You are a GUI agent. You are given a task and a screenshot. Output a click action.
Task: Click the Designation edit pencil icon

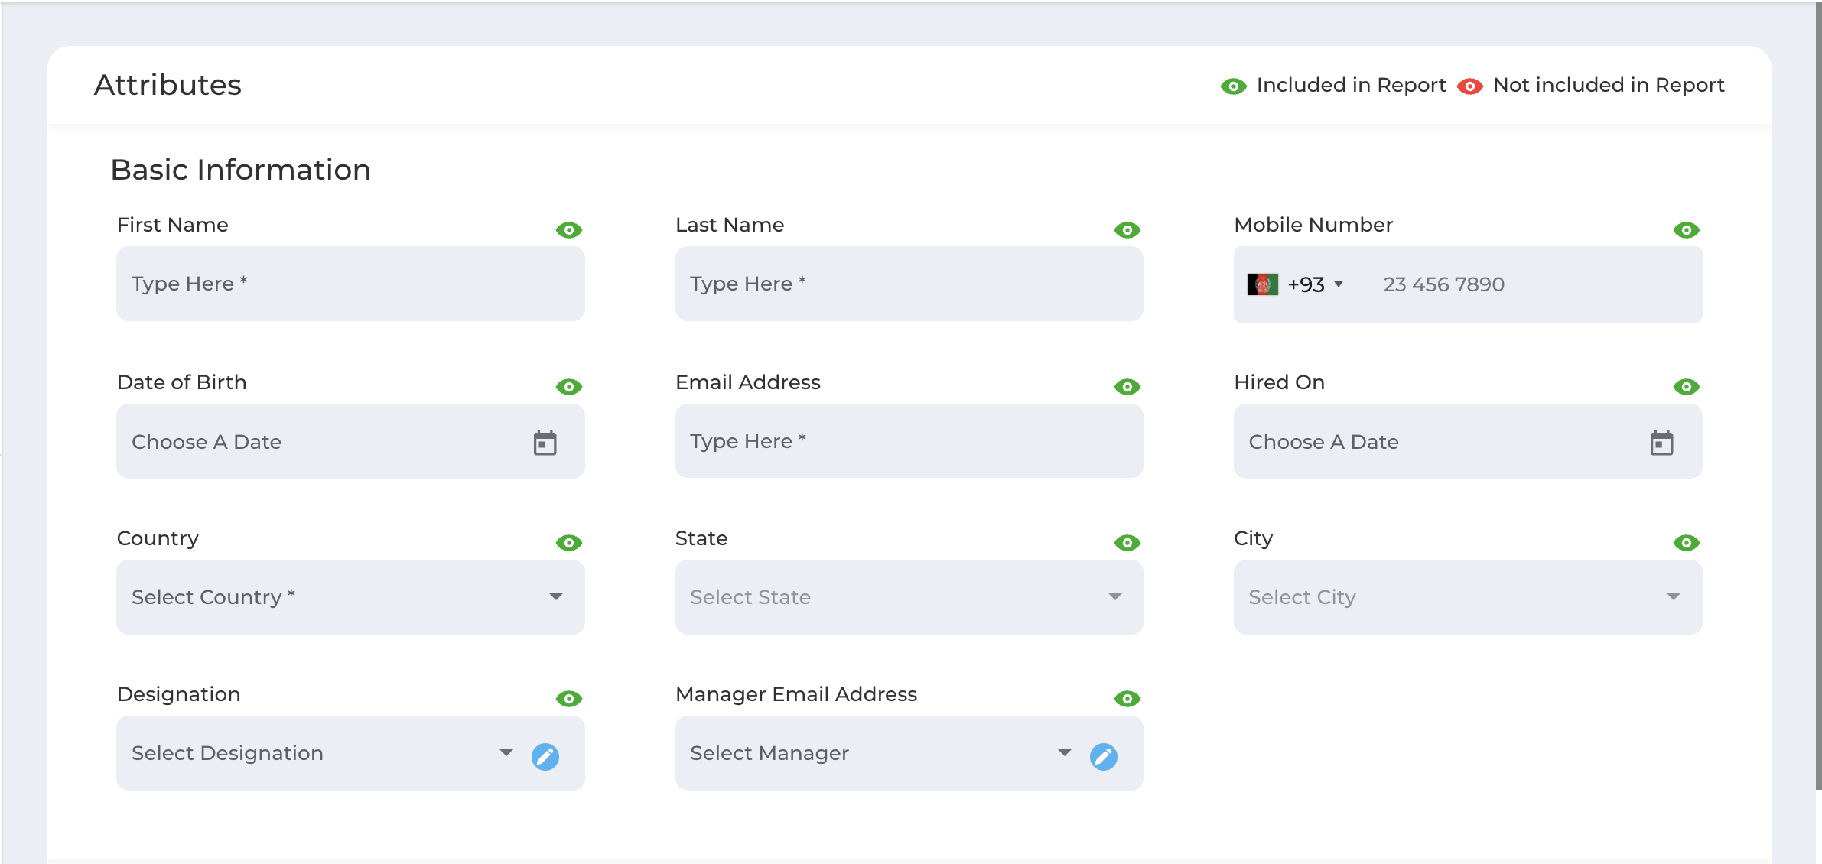pos(545,756)
